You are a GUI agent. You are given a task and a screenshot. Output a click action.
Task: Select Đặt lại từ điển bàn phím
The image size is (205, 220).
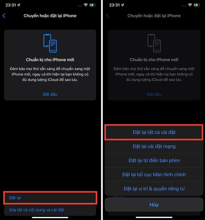[x=154, y=160]
